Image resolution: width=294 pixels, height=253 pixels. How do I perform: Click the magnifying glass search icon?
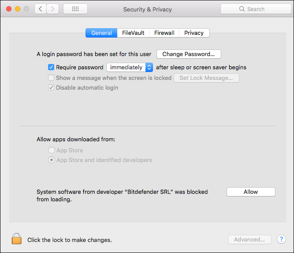point(242,9)
